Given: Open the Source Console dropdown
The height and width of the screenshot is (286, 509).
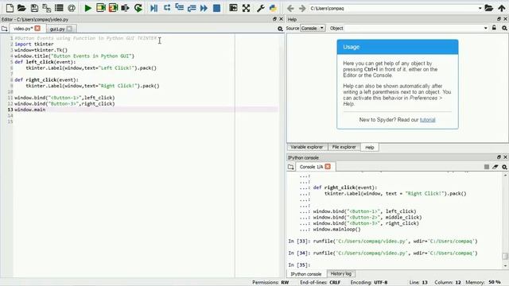Looking at the screenshot, I should pos(313,29).
